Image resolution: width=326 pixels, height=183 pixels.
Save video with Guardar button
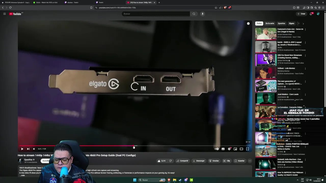tap(239, 161)
